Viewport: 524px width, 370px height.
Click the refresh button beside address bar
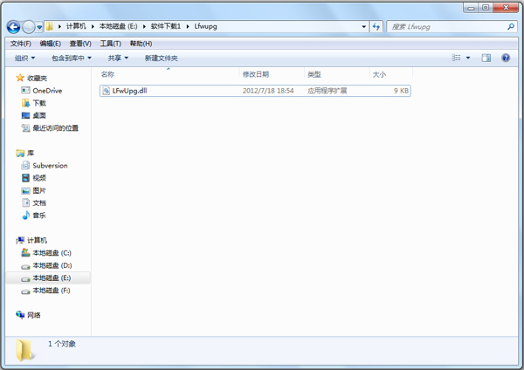tap(376, 27)
